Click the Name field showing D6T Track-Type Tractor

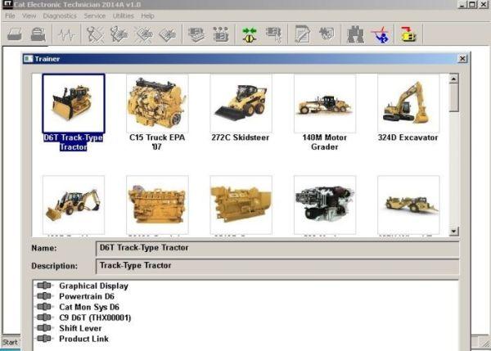(x=277, y=248)
